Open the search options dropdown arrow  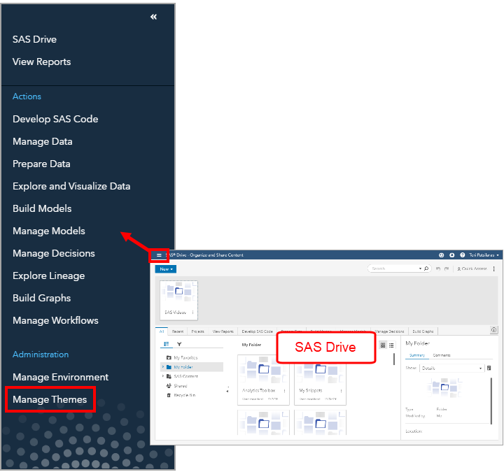click(x=420, y=269)
